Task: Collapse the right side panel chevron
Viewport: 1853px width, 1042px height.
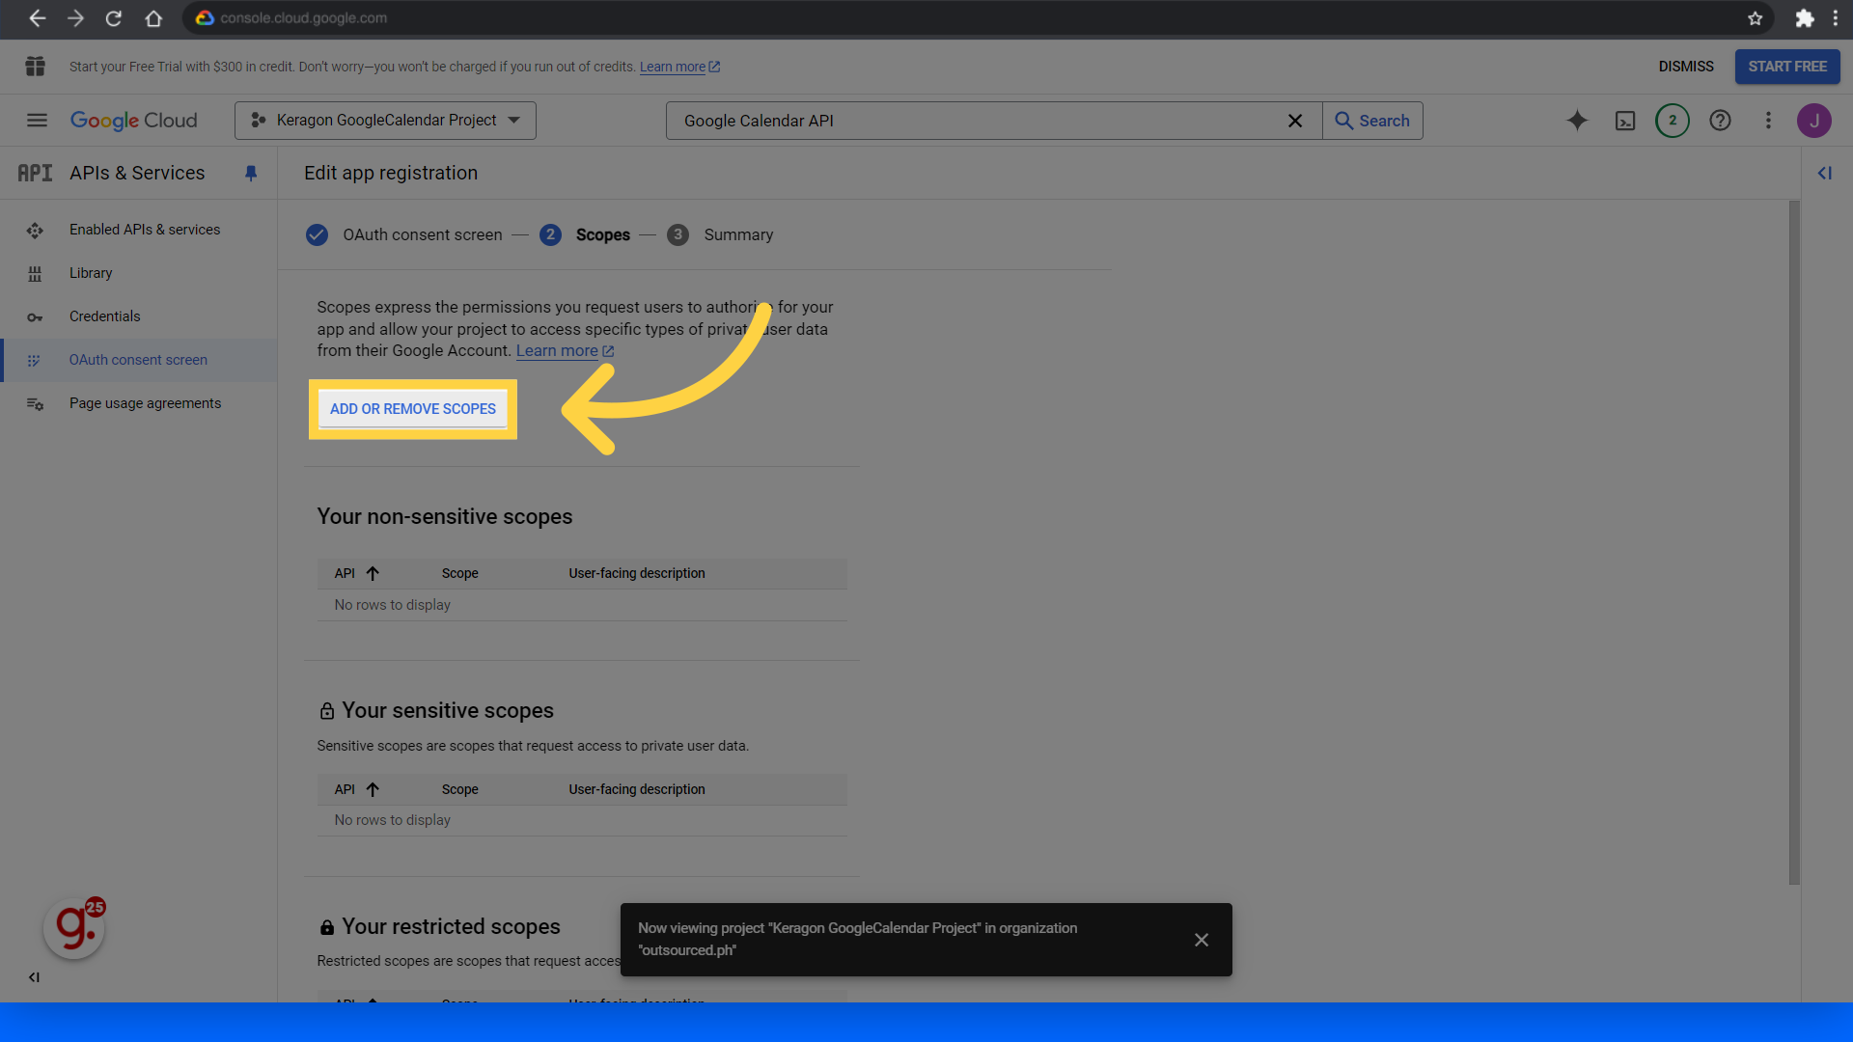Action: [1826, 174]
